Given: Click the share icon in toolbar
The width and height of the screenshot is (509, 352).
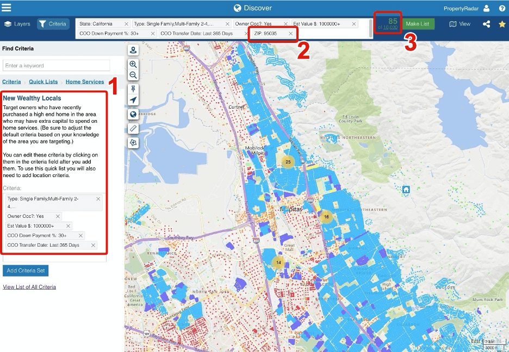Looking at the screenshot, I should [486, 24].
